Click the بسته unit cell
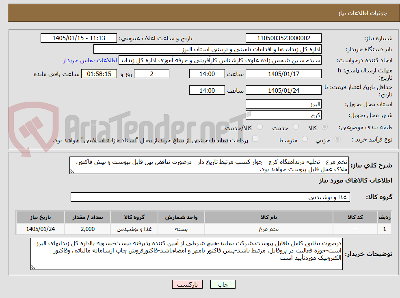This screenshot has height=298, width=400. pos(181,229)
